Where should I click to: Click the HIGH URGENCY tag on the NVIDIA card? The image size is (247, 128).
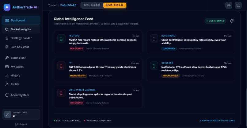tap(76, 48)
